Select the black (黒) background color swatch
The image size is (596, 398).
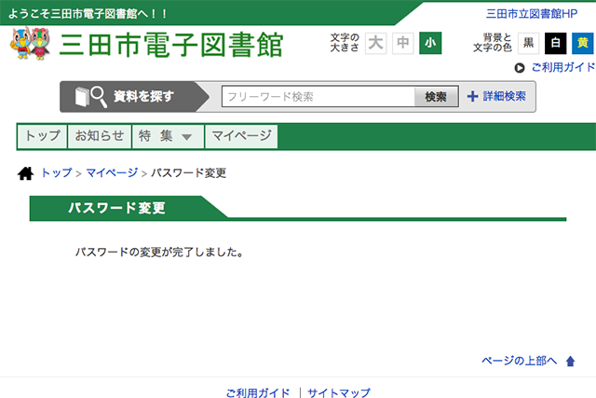point(528,43)
